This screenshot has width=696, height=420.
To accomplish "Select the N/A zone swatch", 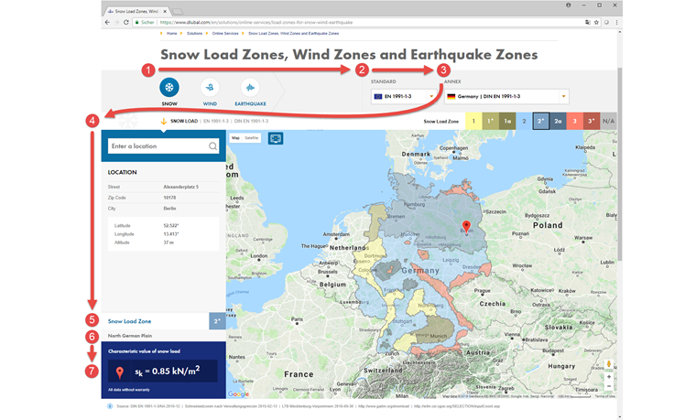I will click(x=609, y=121).
